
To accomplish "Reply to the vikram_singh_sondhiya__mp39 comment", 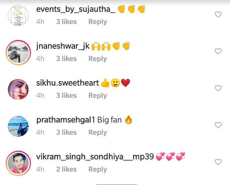I will (98, 169).
